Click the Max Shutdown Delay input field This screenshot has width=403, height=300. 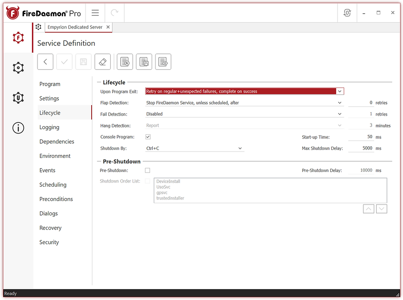[x=361, y=148]
